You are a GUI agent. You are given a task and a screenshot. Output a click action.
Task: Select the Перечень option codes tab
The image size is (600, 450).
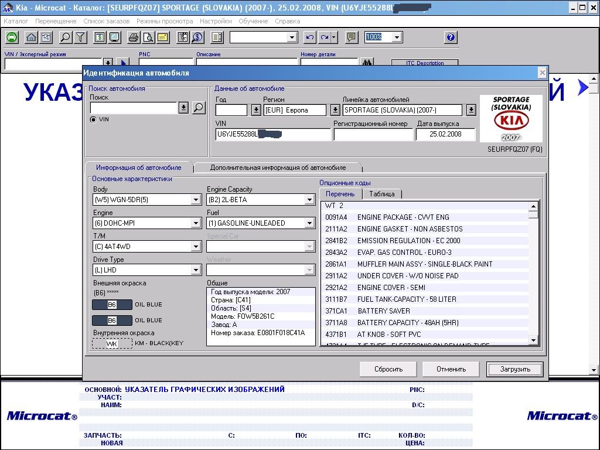(340, 194)
